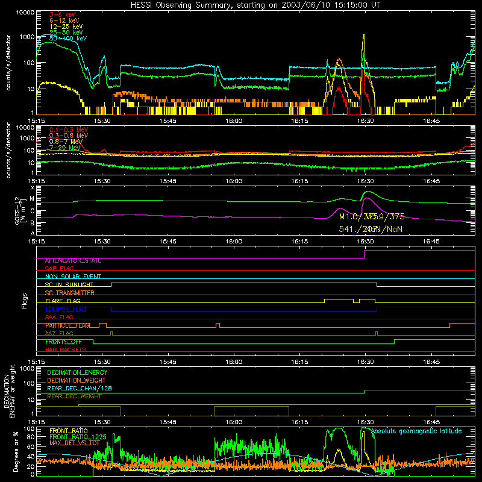The width and height of the screenshot is (482, 482).
Task: Select the yellow 12-25 keV legend label
Action: 66,27
